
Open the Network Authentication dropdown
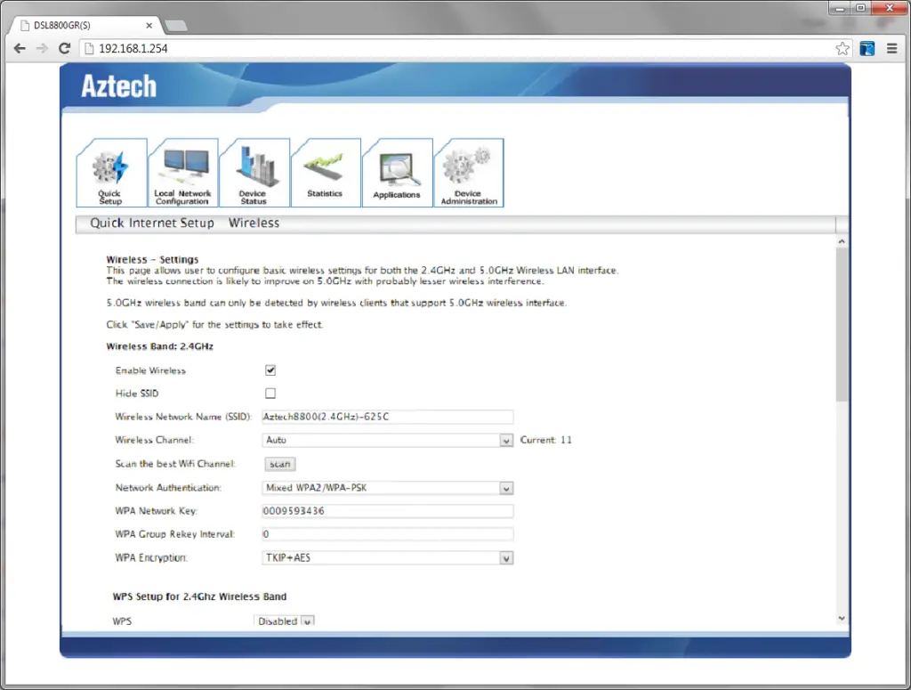tap(388, 488)
